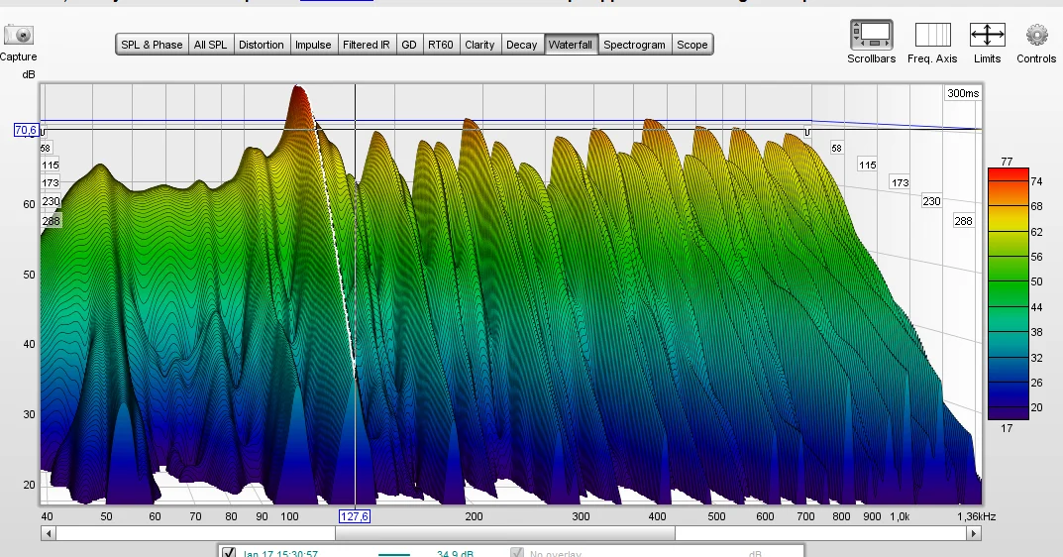Image resolution: width=1063 pixels, height=557 pixels.
Task: Go to the Impulse tab
Action: 313,45
